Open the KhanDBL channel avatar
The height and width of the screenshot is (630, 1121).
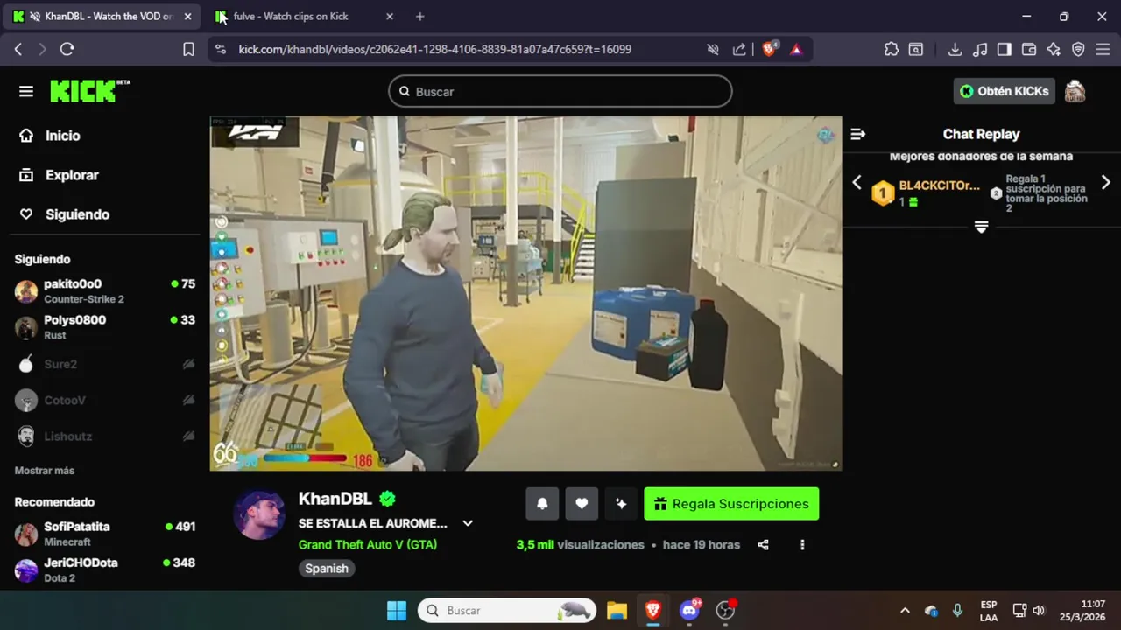(259, 514)
